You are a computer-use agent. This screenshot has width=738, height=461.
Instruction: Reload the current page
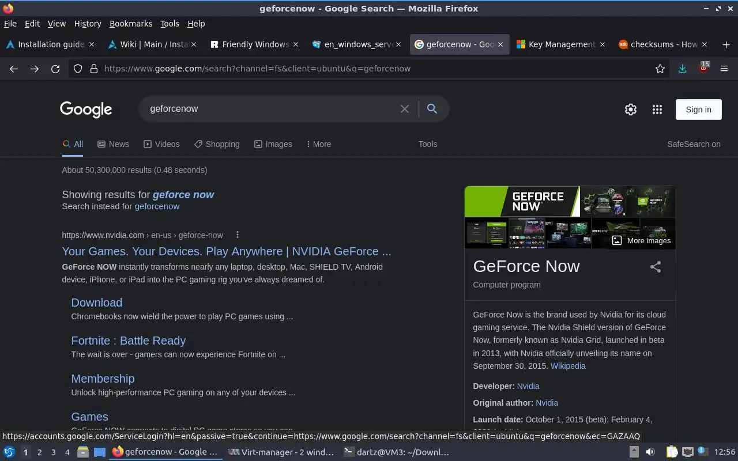coord(55,69)
